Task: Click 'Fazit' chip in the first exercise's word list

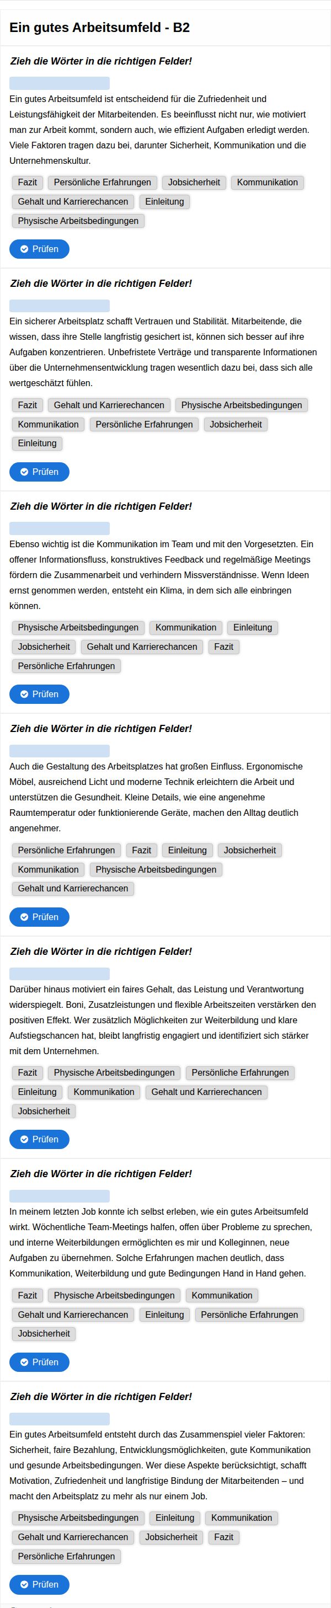Action: [x=27, y=182]
